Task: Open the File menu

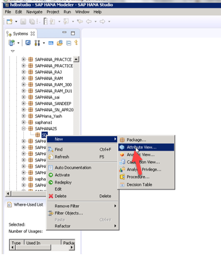Action: coord(8,12)
